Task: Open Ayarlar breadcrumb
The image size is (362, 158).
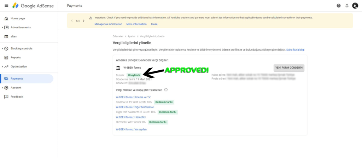Action: [132, 36]
